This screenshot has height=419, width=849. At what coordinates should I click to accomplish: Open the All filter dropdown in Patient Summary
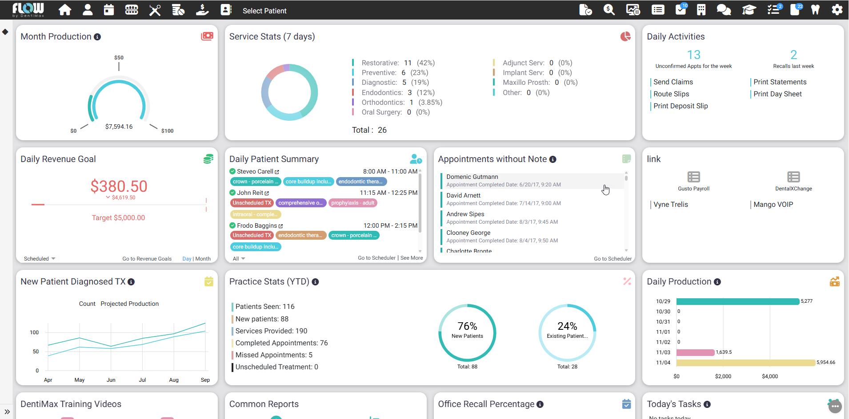(x=239, y=259)
